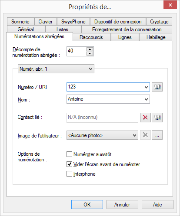This screenshot has height=216, width=180.
Task: Open the Numéro / URI combo box arrow
Action: 146,87
